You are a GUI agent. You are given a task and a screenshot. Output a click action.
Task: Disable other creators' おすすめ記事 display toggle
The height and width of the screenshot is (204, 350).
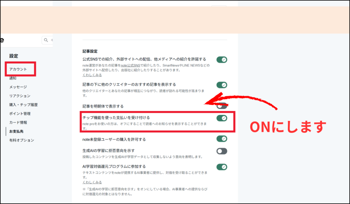[x=221, y=85]
